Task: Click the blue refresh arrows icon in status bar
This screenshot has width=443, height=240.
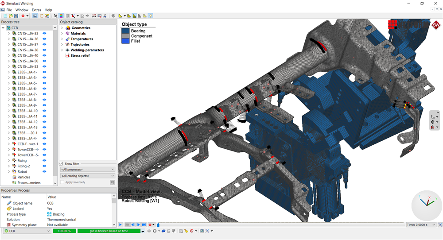Action: point(163,231)
